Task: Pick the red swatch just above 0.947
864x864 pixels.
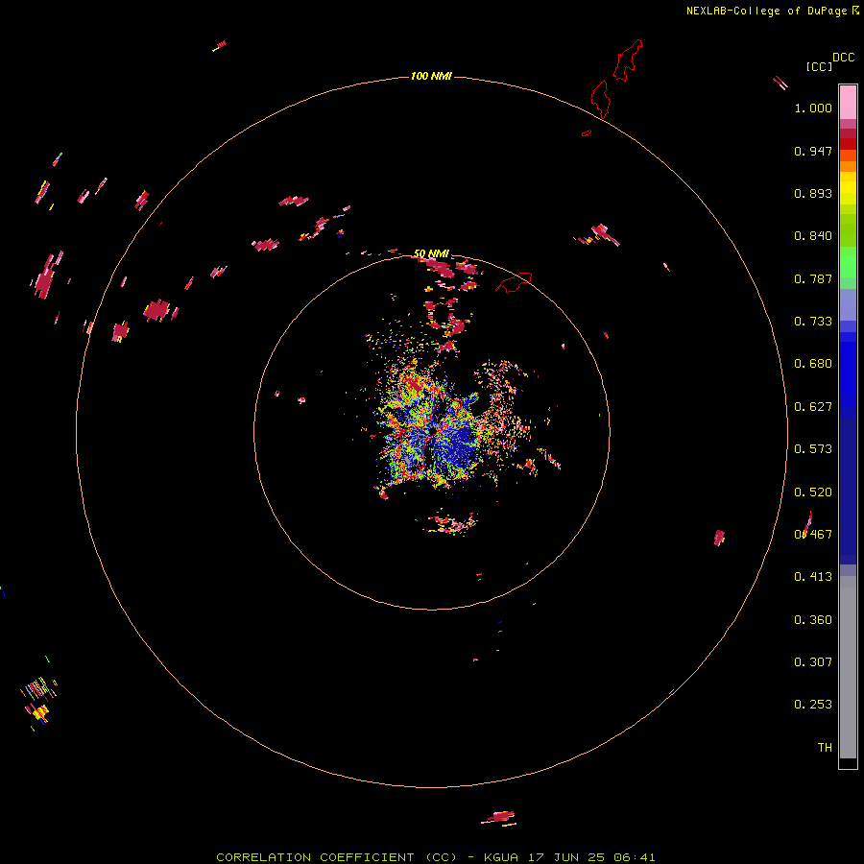Action: (848, 144)
